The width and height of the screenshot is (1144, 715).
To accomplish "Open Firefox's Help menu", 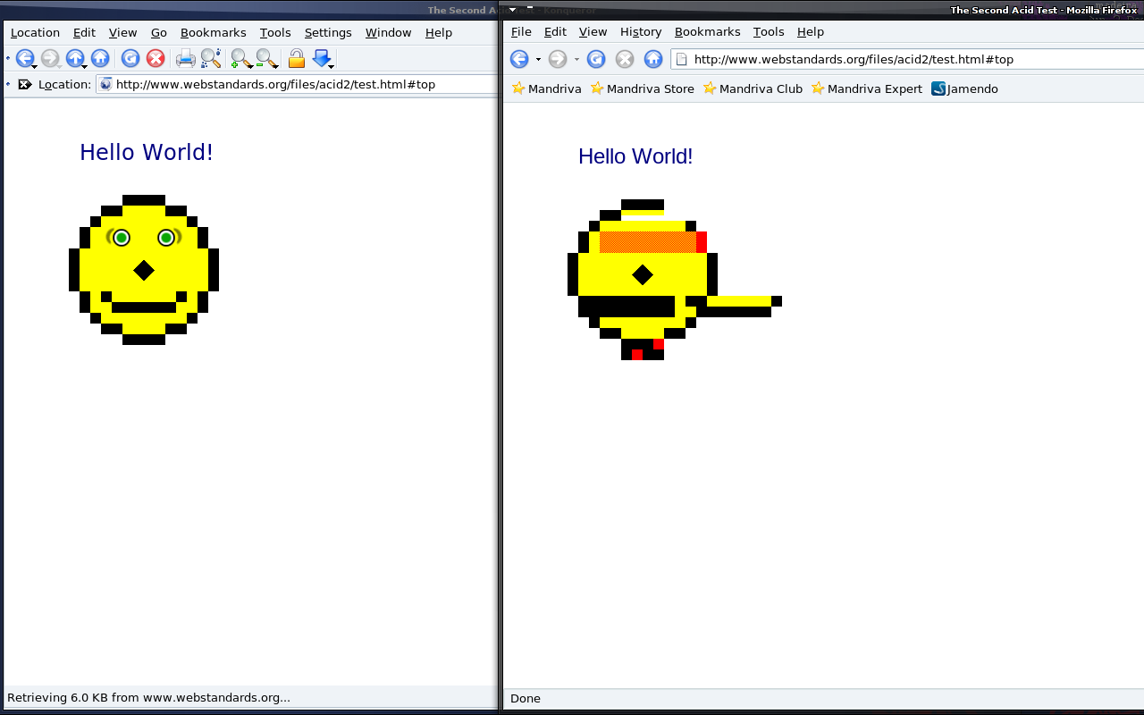I will point(811,31).
